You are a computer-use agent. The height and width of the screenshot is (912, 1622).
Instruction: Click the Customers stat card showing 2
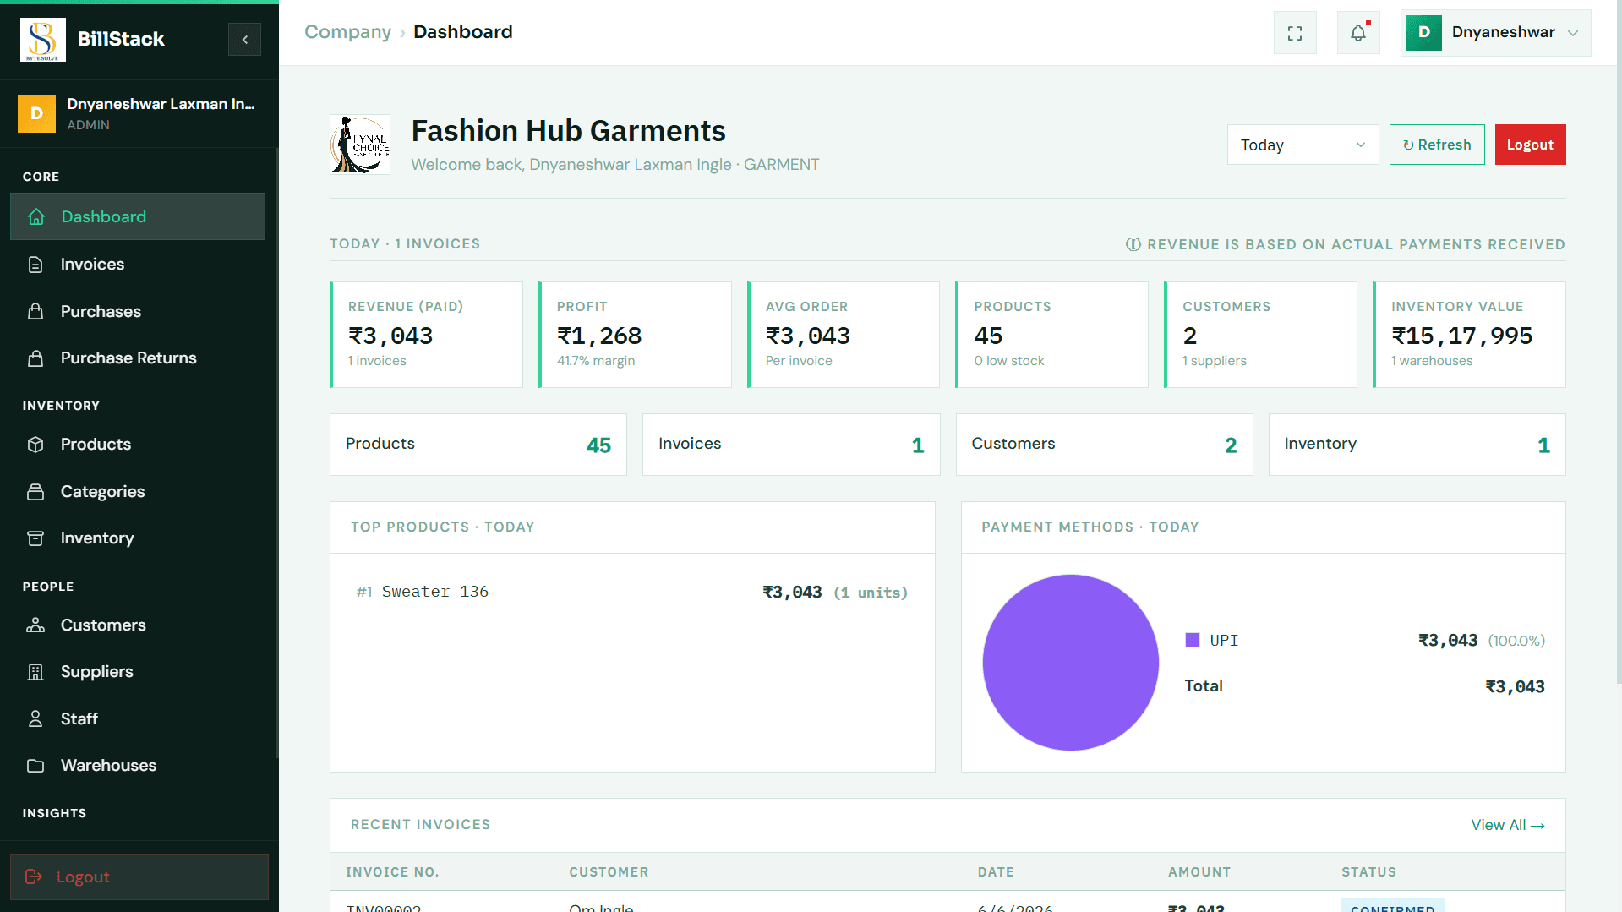click(1260, 335)
